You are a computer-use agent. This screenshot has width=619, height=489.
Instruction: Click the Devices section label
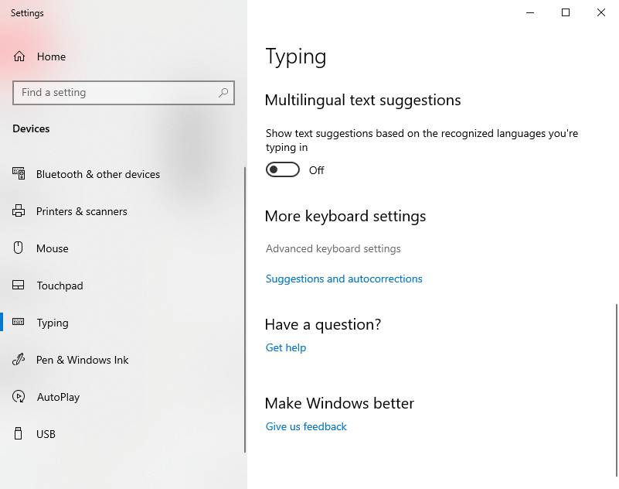coord(31,129)
